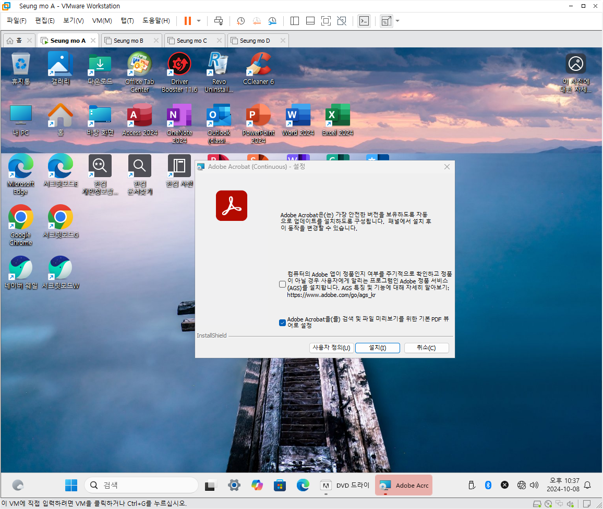Uncheck default PDF viewer checkbox
This screenshot has width=603, height=509.
coord(282,322)
